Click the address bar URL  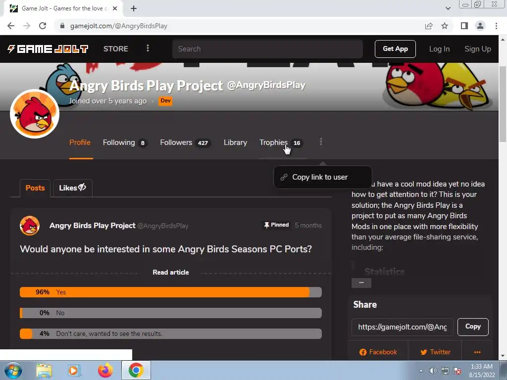tap(119, 26)
